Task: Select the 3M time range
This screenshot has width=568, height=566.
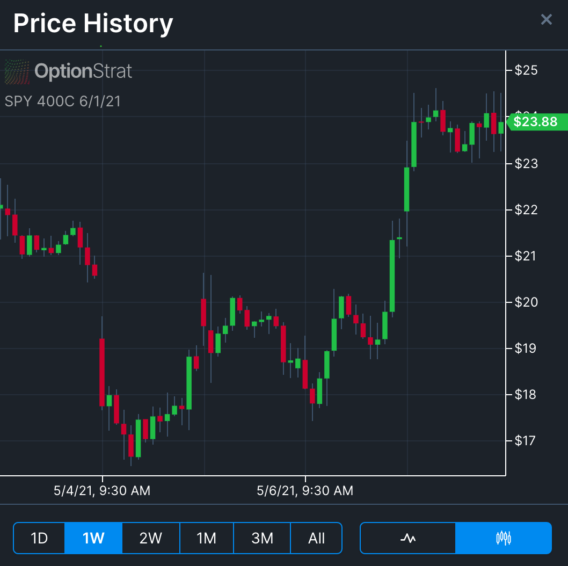Action: click(x=261, y=538)
